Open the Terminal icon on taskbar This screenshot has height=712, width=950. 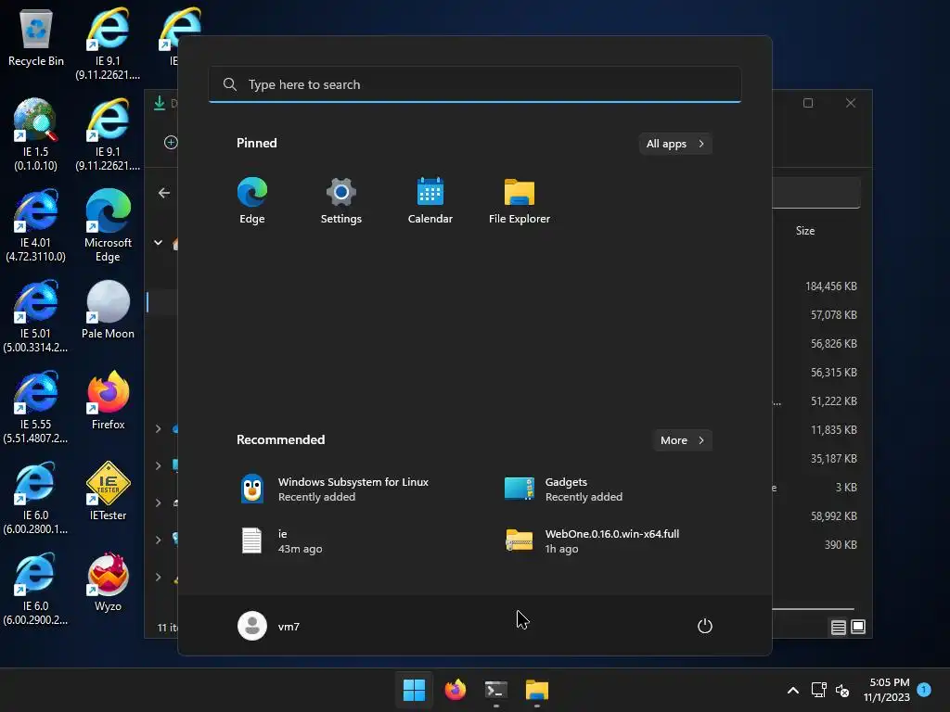(x=495, y=690)
